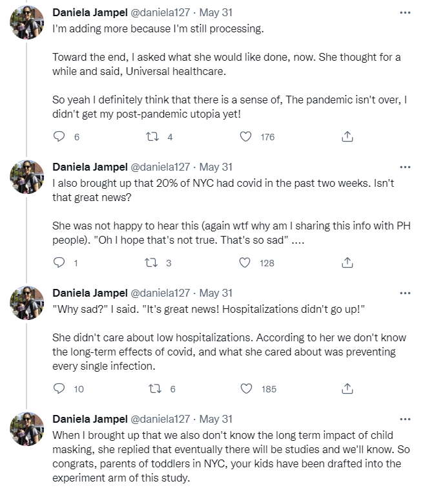This screenshot has height=488, width=423.
Task: Open the May 31 timestamp on the third tweet
Action: [x=218, y=293]
